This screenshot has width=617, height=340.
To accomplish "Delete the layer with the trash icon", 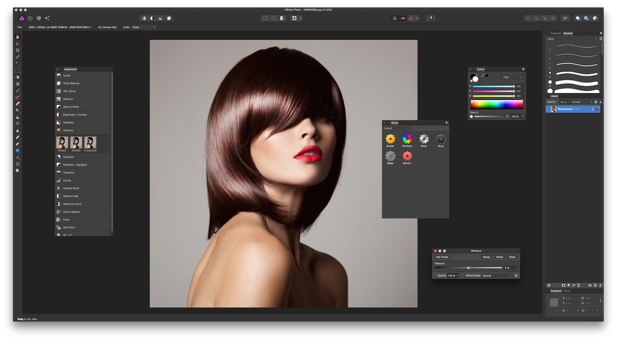I will pos(601,285).
